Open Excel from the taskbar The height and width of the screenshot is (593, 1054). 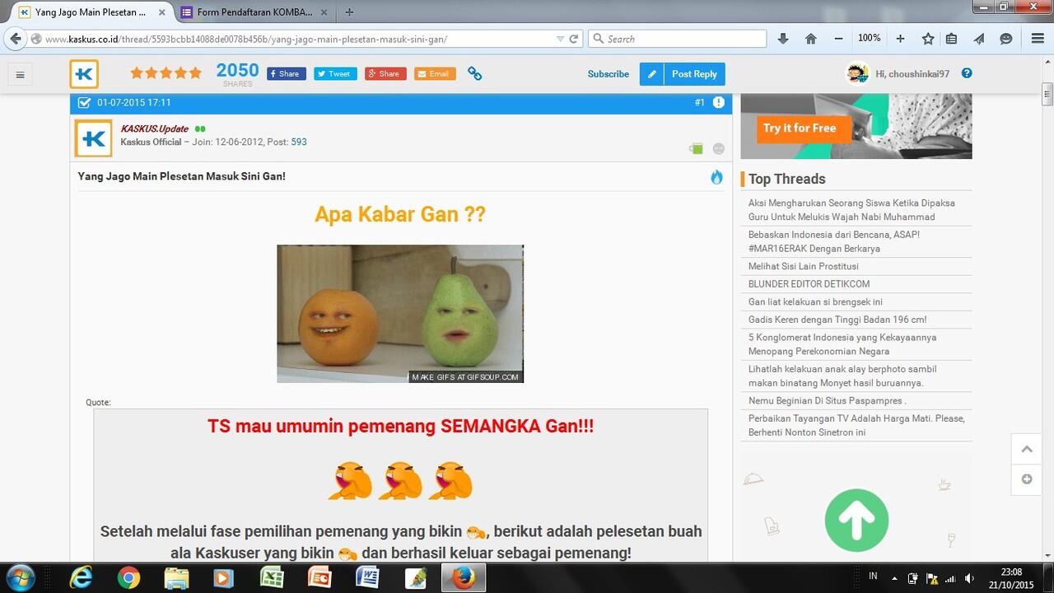(272, 578)
